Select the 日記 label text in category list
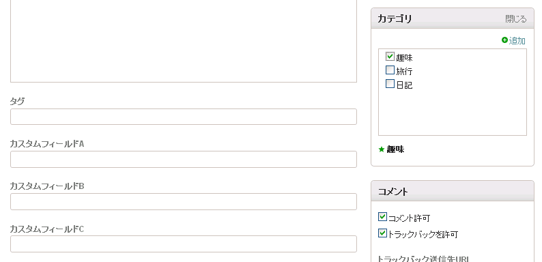This screenshot has height=262, width=542. (x=404, y=85)
